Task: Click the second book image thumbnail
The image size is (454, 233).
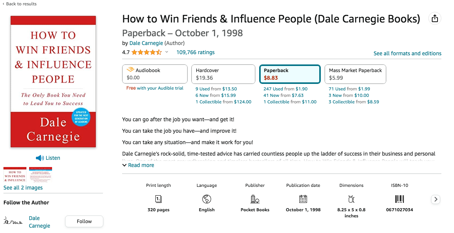Action: tap(40, 175)
